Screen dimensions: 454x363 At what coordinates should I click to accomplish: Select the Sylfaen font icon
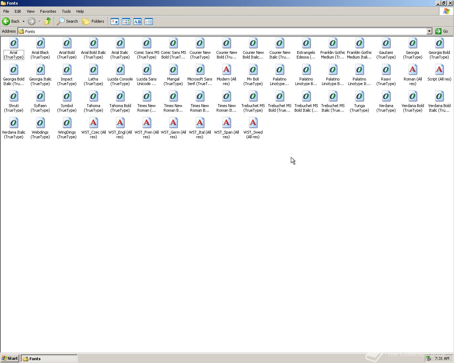pyautogui.click(x=40, y=96)
